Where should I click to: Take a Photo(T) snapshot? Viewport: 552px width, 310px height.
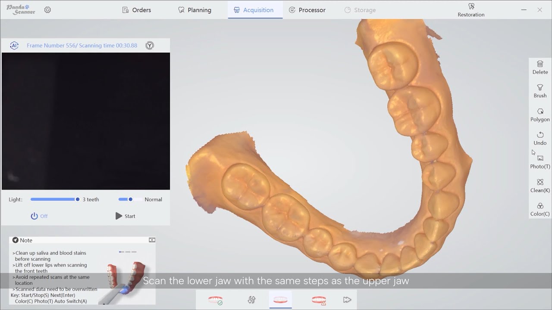click(x=540, y=162)
